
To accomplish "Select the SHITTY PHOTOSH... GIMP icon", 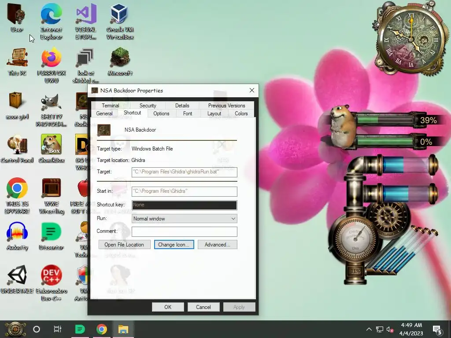I will tap(52, 109).
